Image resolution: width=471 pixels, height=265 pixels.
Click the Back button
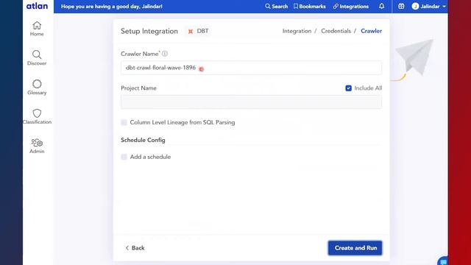coord(135,248)
